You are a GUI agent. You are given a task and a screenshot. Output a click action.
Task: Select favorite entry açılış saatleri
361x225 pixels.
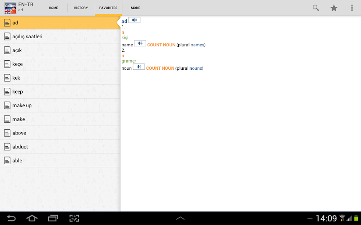pyautogui.click(x=60, y=36)
